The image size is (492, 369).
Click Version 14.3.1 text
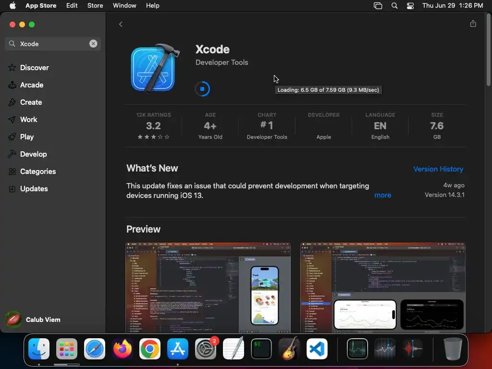444,195
